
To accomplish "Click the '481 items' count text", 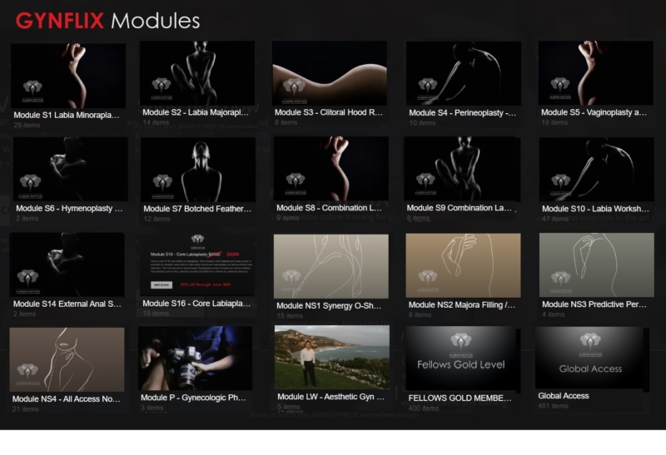I will [x=553, y=406].
